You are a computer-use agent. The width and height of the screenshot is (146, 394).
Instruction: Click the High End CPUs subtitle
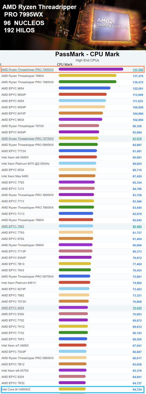(x=87, y=60)
